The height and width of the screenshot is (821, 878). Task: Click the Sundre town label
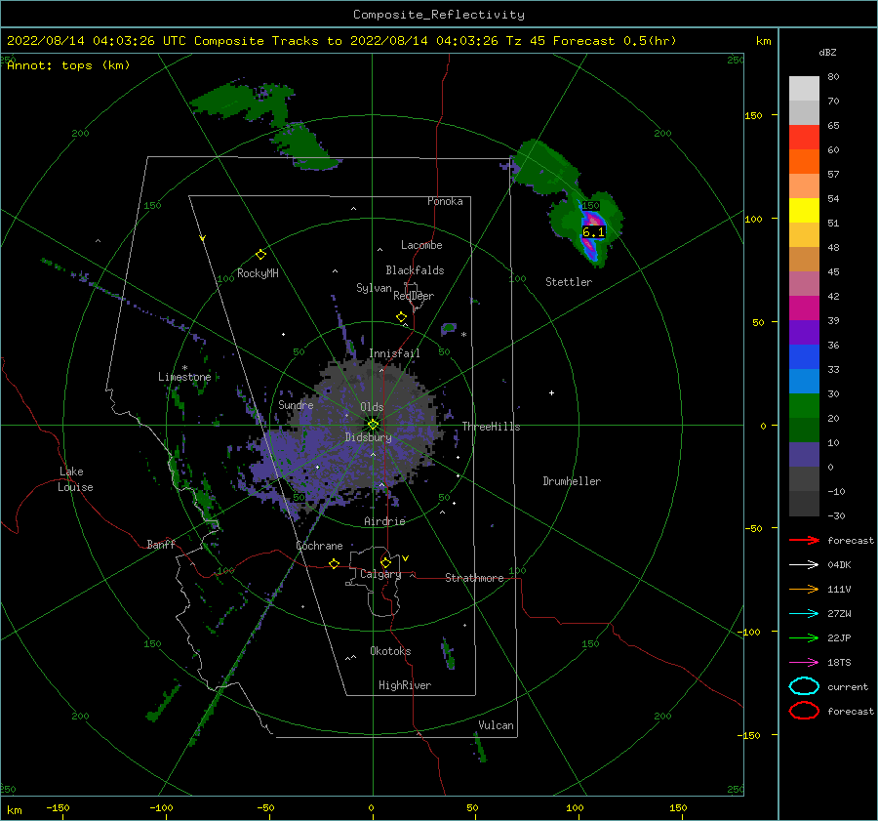[x=296, y=405]
